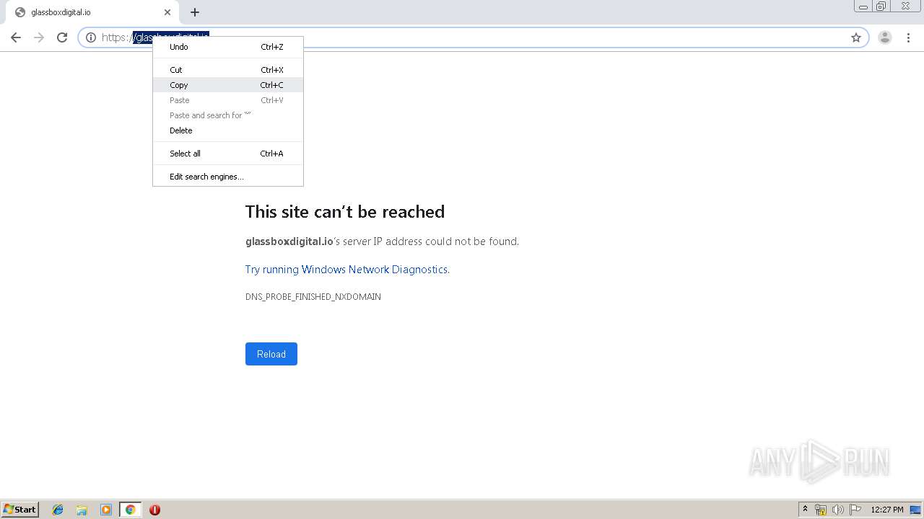
Task: Restore down the Chrome window
Action: point(881,6)
